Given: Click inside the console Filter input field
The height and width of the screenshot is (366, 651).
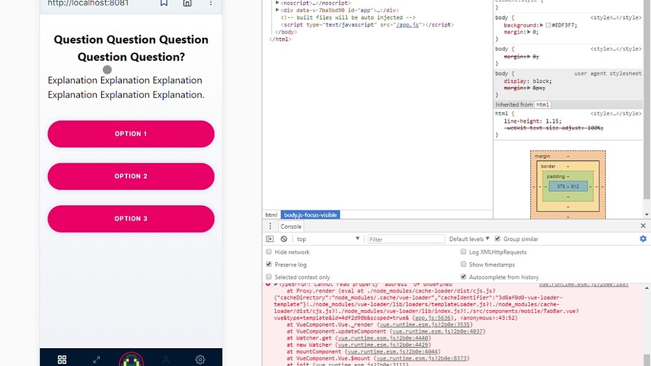Looking at the screenshot, I should coord(407,238).
